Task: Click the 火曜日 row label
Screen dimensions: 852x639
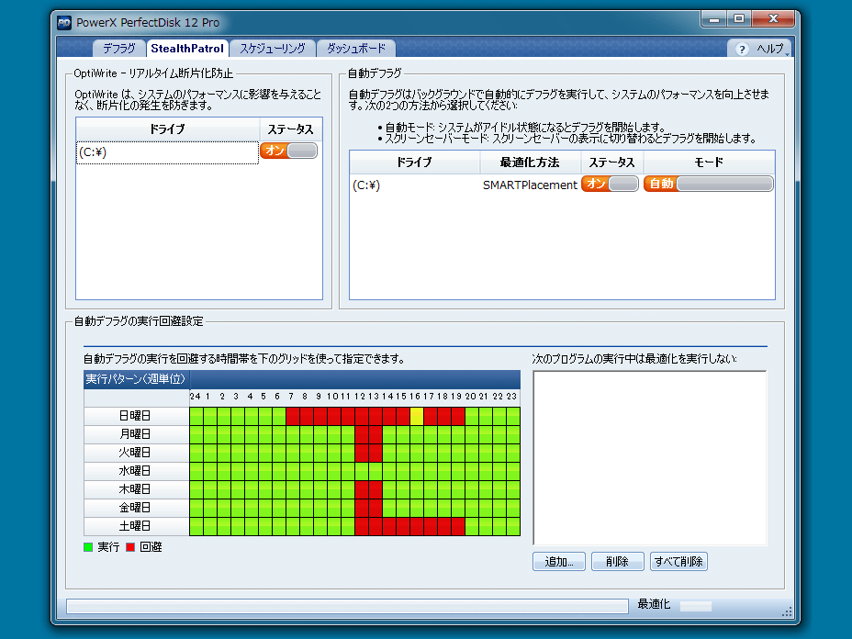Action: tap(136, 454)
